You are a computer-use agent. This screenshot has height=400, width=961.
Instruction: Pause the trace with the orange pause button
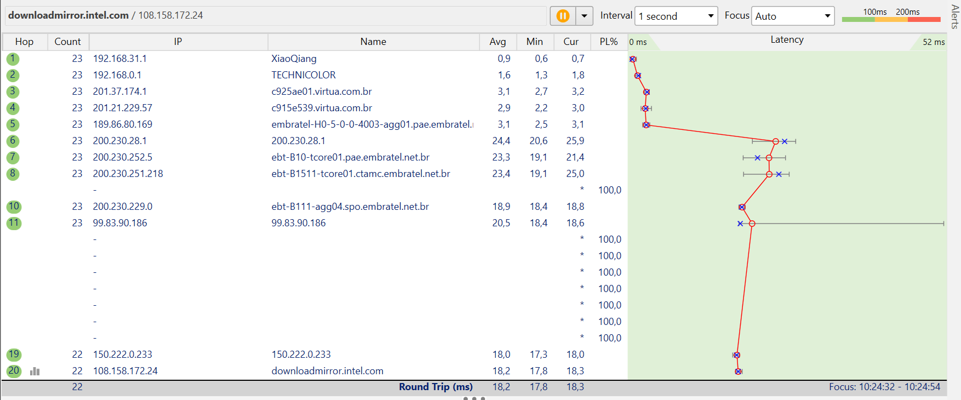(563, 16)
